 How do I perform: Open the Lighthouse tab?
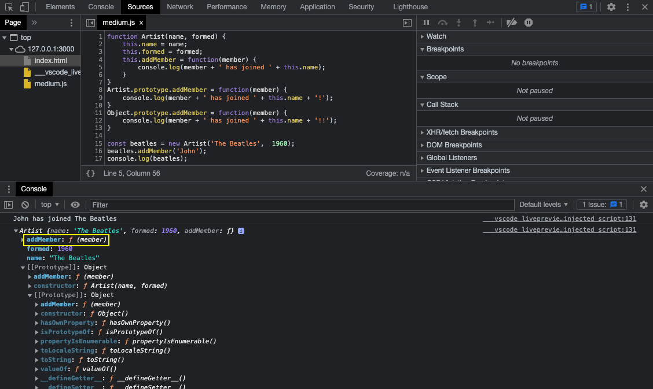410,7
